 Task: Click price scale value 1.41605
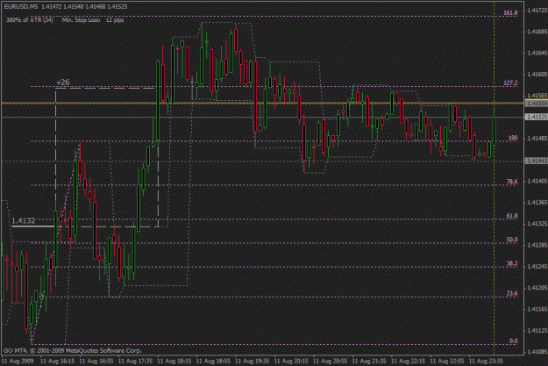(537, 75)
